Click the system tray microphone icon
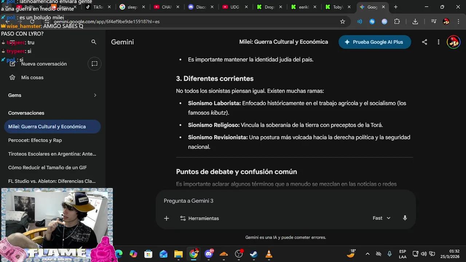This screenshot has height=262, width=466. click(390, 254)
